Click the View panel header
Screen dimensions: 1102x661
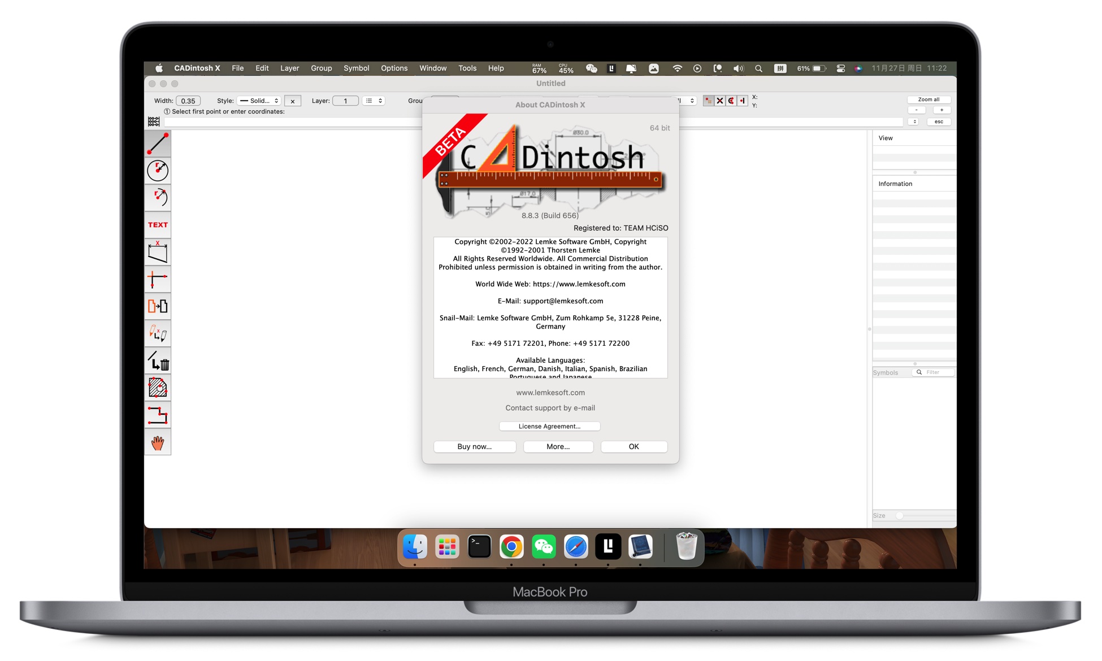914,138
